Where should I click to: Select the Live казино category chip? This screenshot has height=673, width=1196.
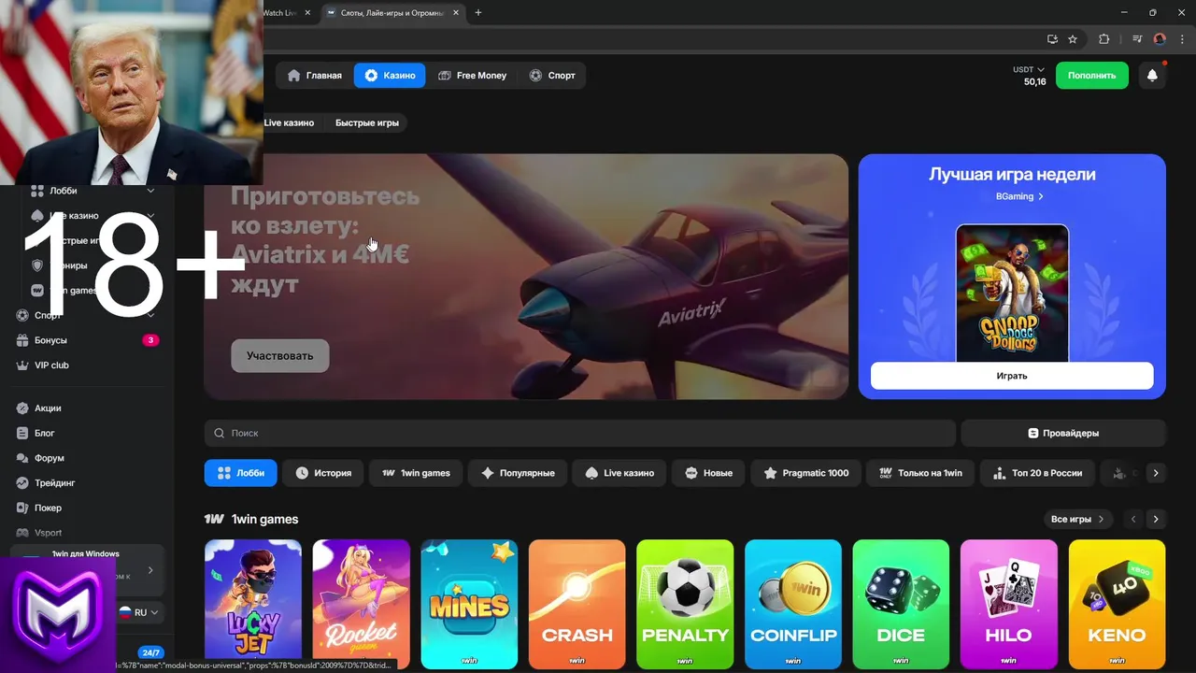click(x=619, y=473)
